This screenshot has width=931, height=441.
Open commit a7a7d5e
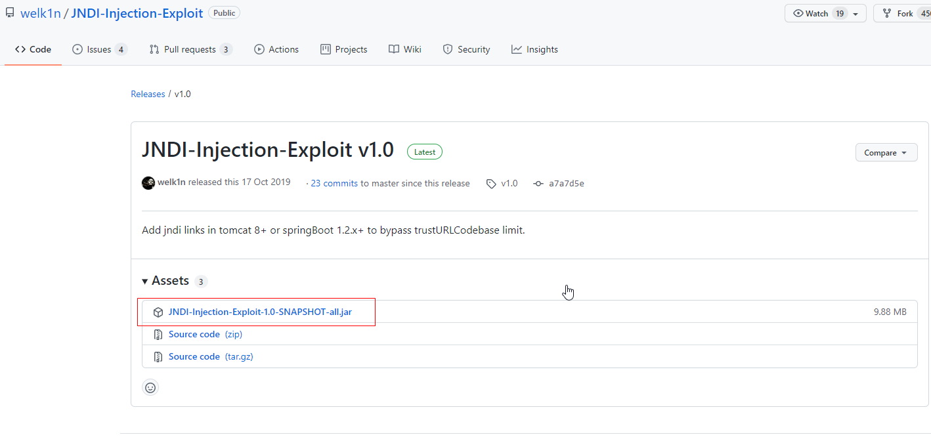567,183
